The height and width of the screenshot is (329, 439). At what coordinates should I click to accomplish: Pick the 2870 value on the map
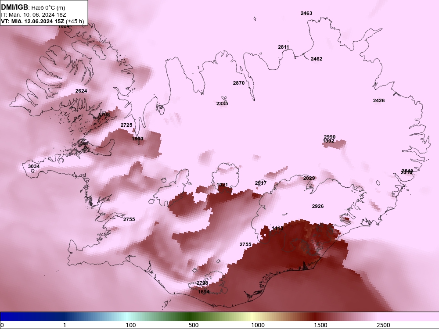[238, 83]
